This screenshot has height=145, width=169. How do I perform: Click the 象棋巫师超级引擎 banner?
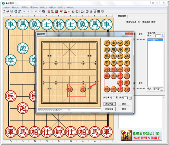142,135
